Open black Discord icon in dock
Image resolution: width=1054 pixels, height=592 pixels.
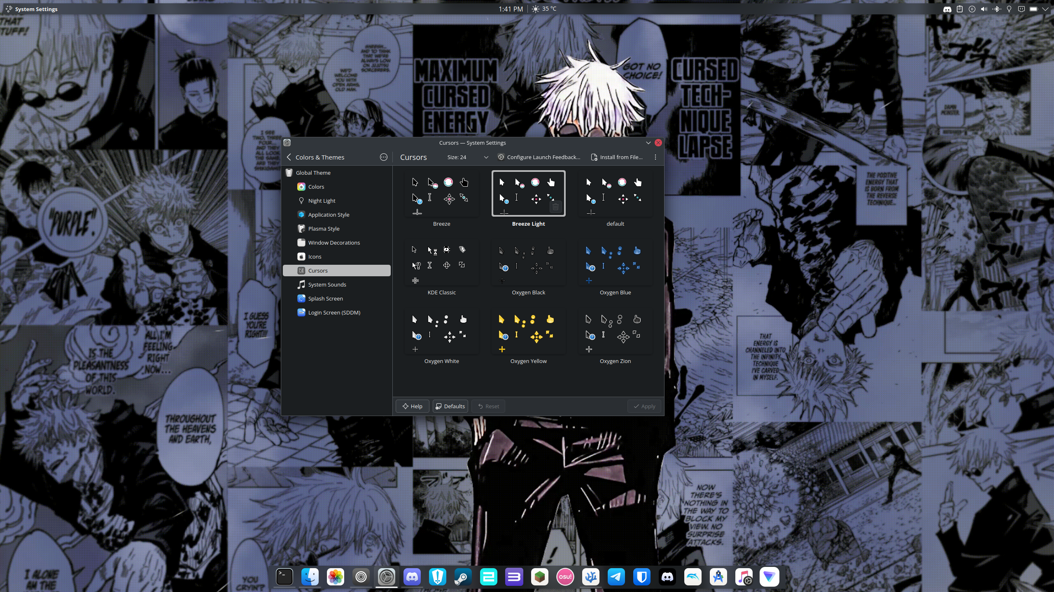point(667,577)
